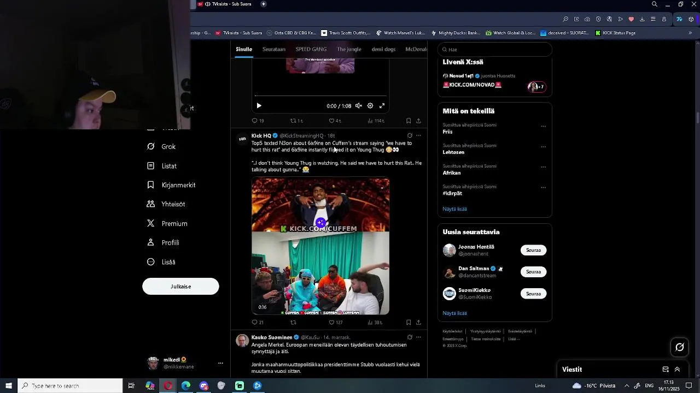Open more options for #kärpät trend
Viewport: 700px width, 393px height.
click(x=543, y=188)
